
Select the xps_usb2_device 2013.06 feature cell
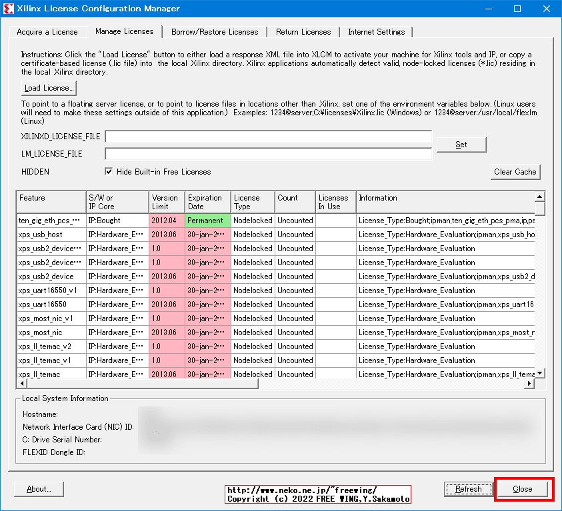click(x=51, y=276)
